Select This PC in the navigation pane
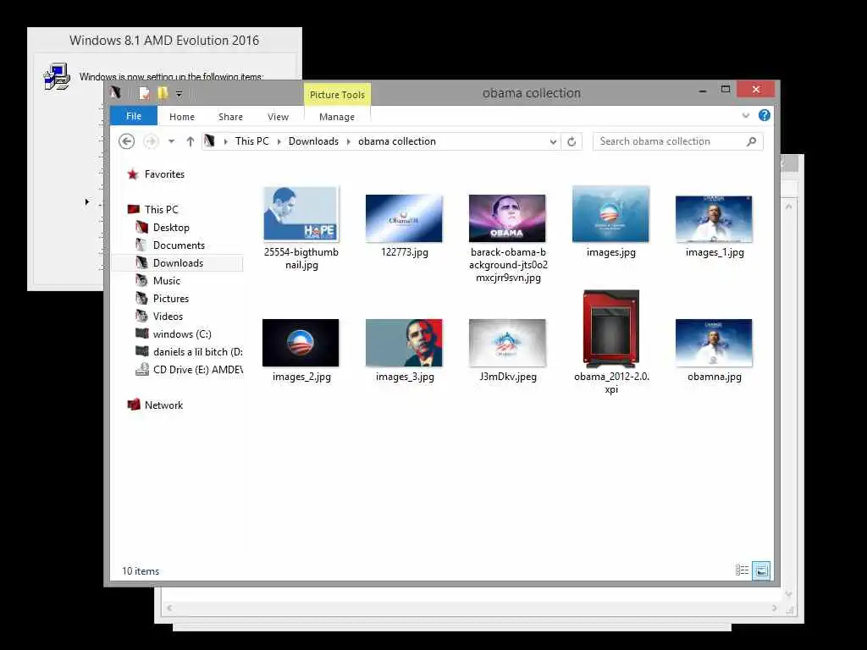 point(162,210)
